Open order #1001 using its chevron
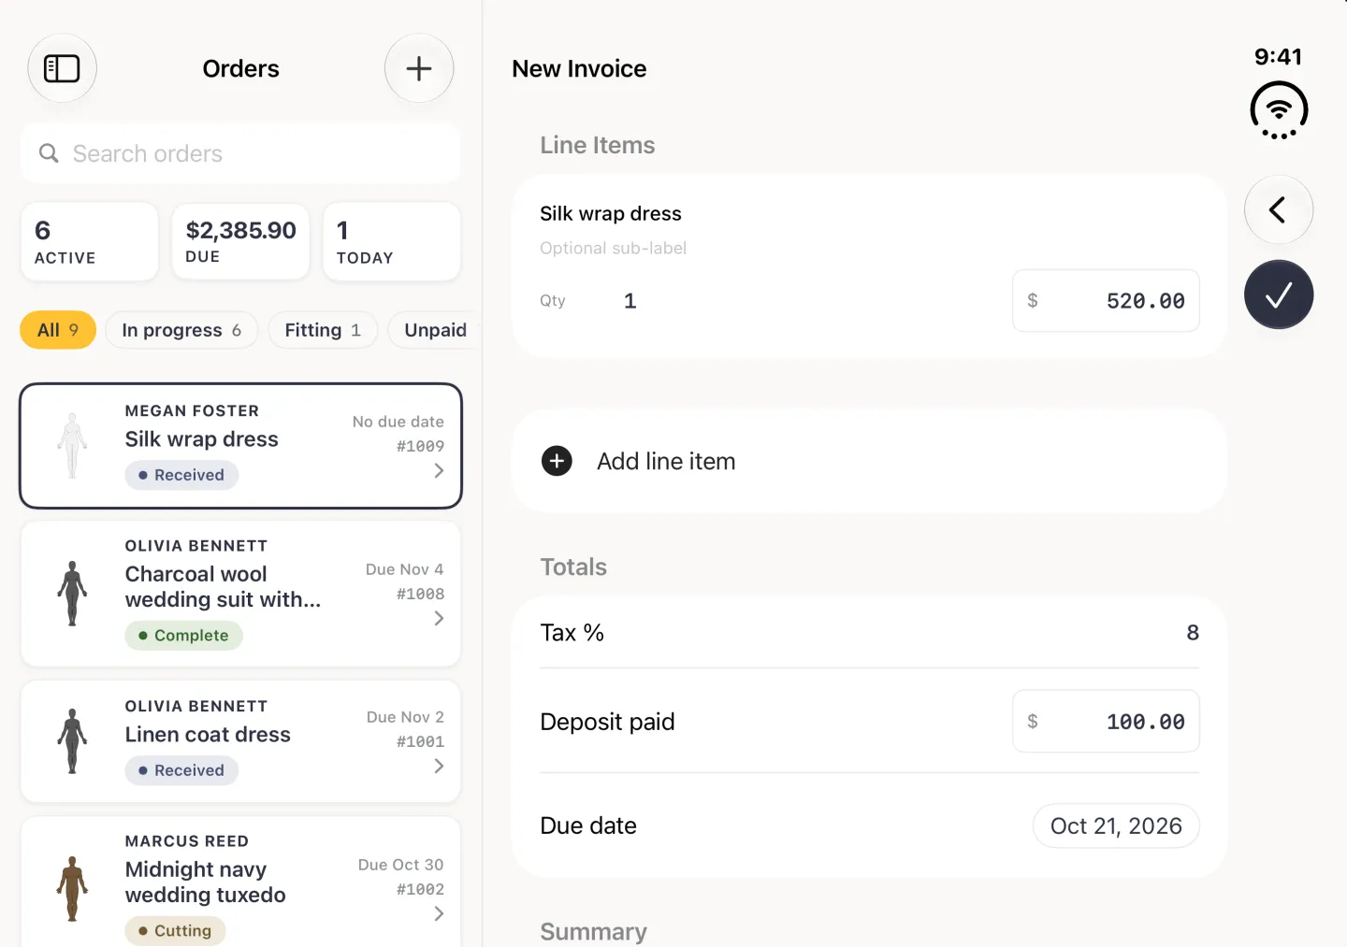 [439, 767]
